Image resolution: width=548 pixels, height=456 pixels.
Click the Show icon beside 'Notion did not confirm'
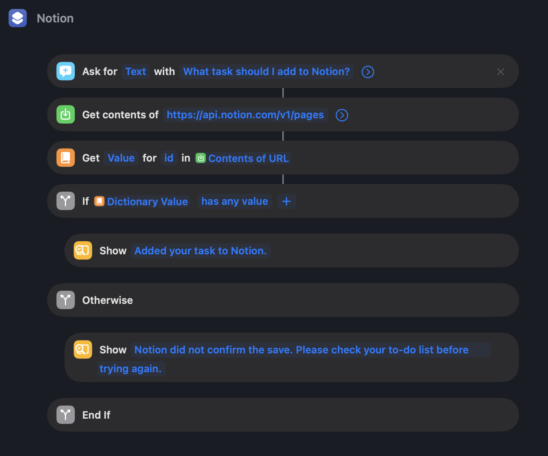[x=83, y=349]
